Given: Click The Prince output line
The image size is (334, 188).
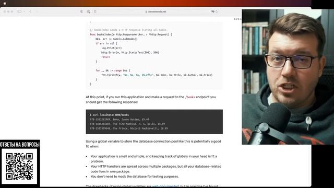Looking at the screenshot, I should point(129,128).
